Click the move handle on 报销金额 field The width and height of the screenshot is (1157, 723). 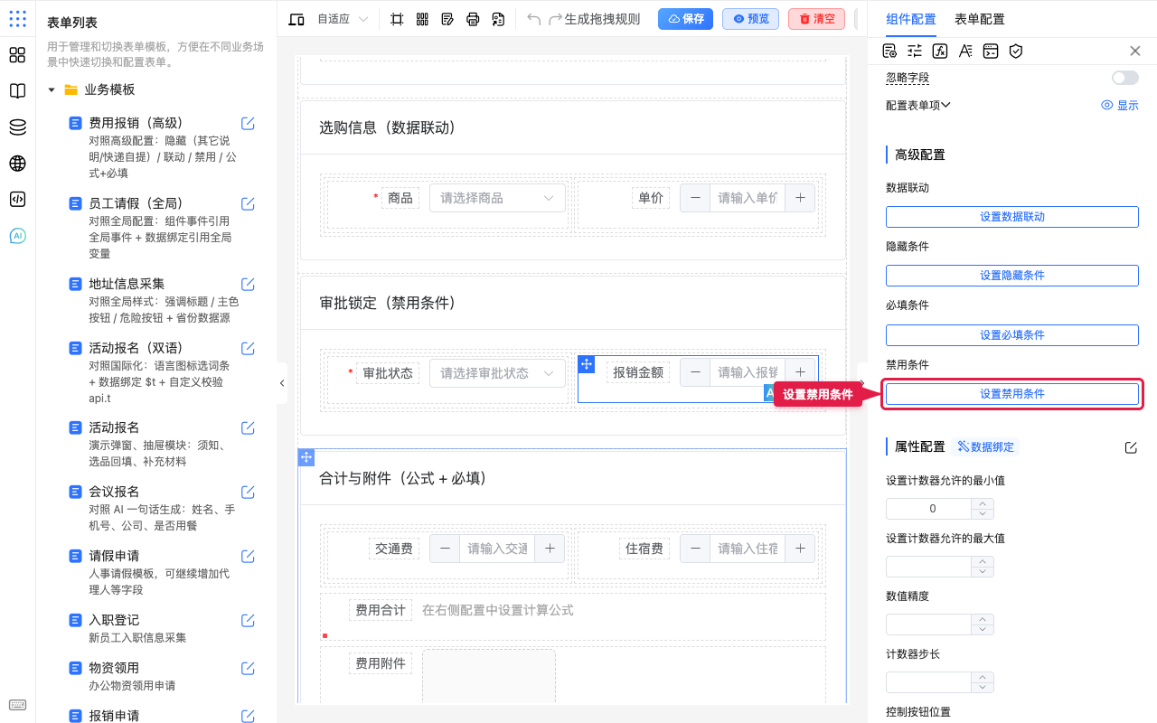pyautogui.click(x=587, y=364)
